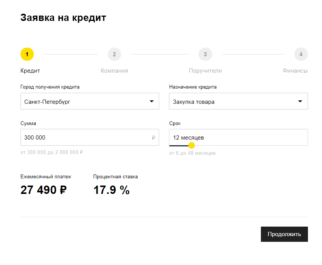322x265 pixels.
Task: Click the step 4 circle above Финансы
Action: point(301,54)
